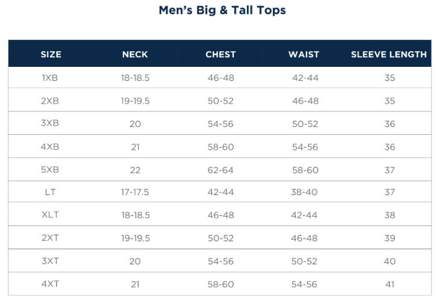Click the neck value 22 for 5XB
This screenshot has width=438, height=301.
[x=135, y=170]
